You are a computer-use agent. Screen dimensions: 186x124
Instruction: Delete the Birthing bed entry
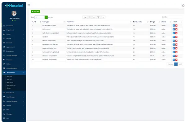tap(176, 29)
